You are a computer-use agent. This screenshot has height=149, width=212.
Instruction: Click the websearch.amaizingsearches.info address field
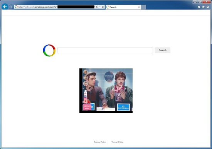click(54, 7)
